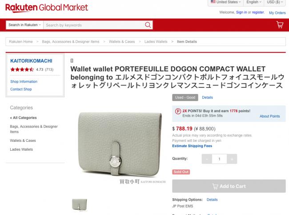Viewport: 289px width, 215px height.
Task: Select the small wallet thumbnail
Action: 80,204
